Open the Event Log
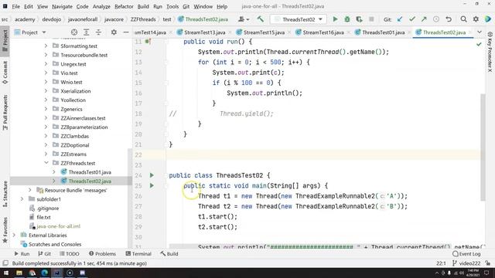The width and height of the screenshot is (495, 278). [466, 253]
